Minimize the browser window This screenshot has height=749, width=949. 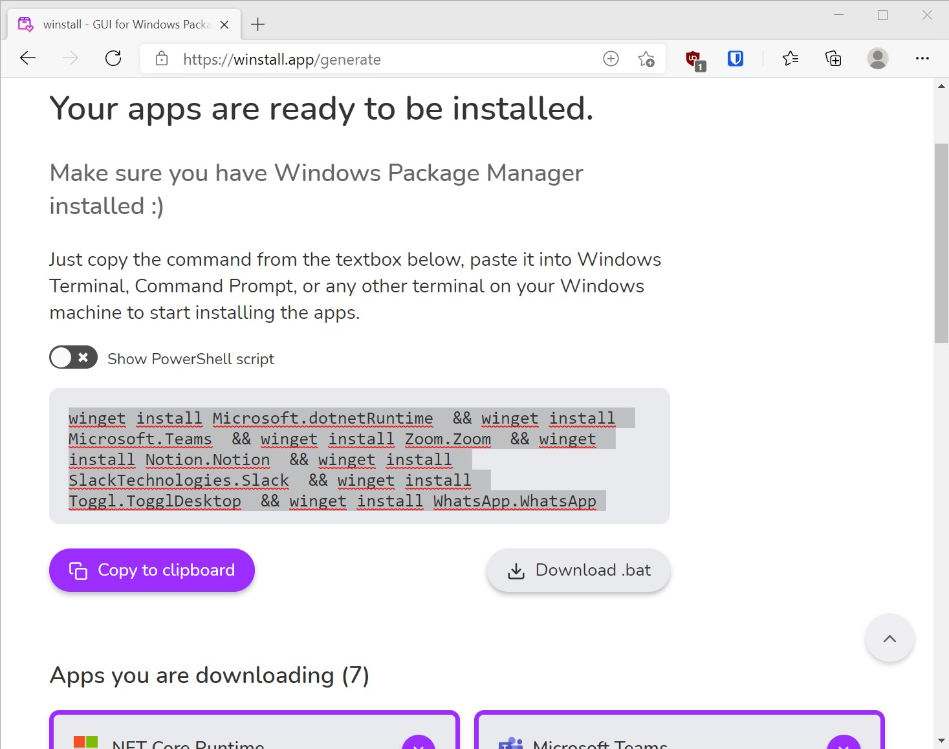[839, 15]
